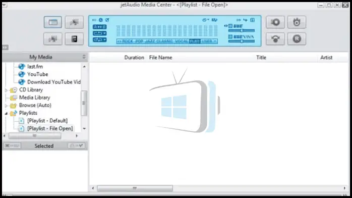Toggle the A-B repeat button
352x198 pixels.
(x=99, y=27)
